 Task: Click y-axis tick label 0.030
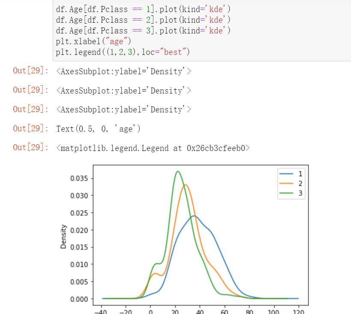[x=79, y=196]
